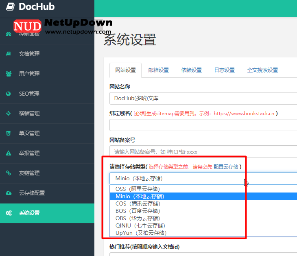The width and height of the screenshot is (297, 256).
Task: Switch to the 邮箱设置 tab
Action: tap(159, 70)
